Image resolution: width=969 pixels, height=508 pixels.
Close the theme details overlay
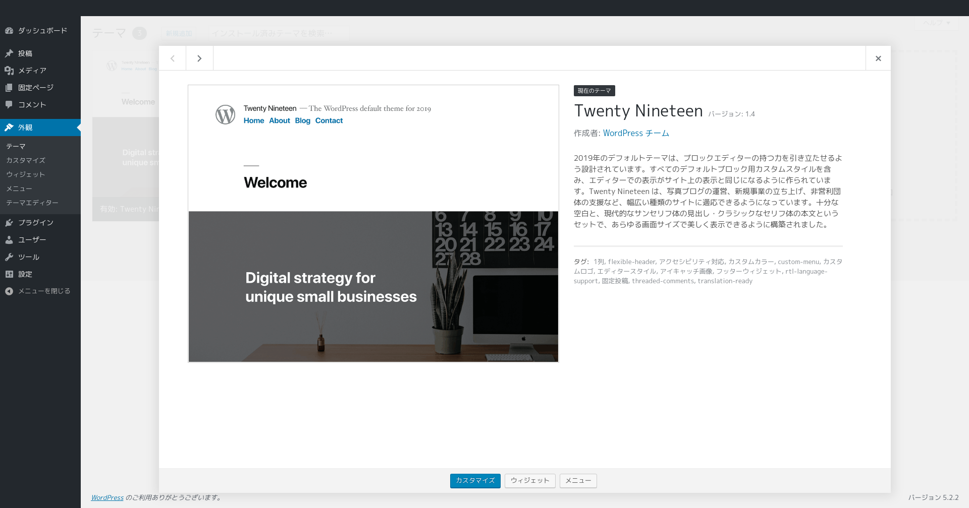[x=878, y=58]
